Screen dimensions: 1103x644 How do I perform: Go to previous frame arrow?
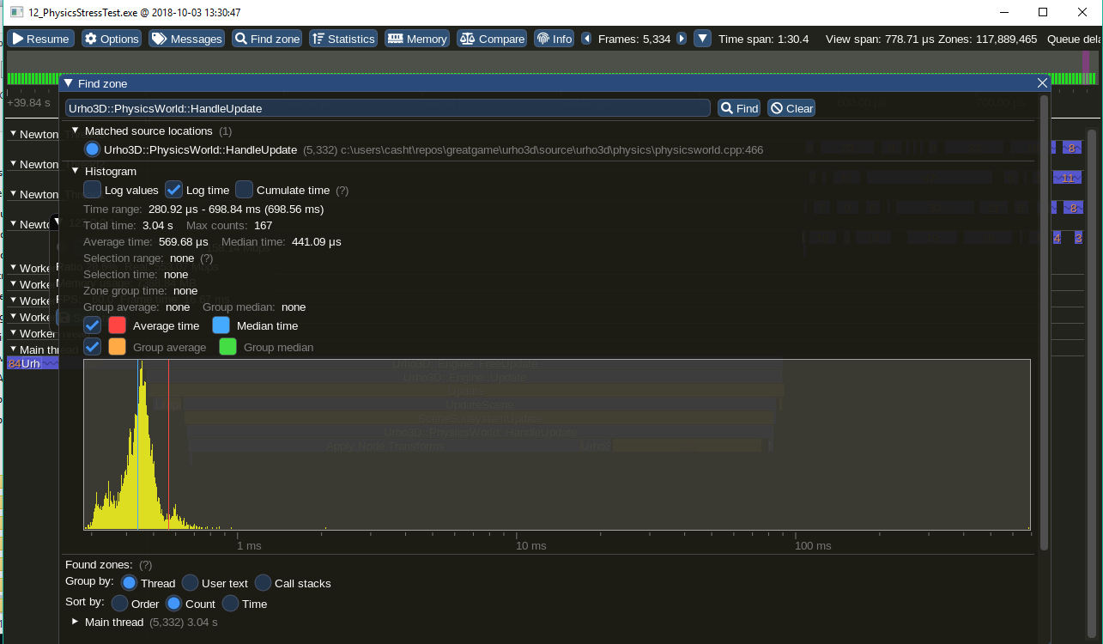pyautogui.click(x=587, y=39)
